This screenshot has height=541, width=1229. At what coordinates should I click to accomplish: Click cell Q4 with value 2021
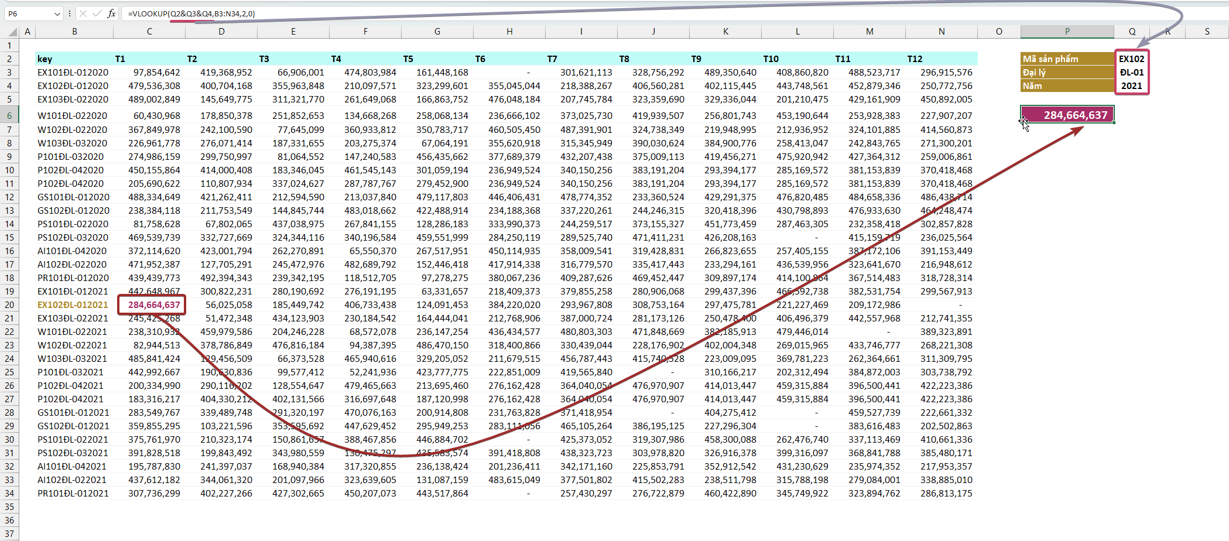click(1132, 86)
